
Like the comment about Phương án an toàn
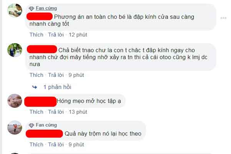click(x=37, y=35)
